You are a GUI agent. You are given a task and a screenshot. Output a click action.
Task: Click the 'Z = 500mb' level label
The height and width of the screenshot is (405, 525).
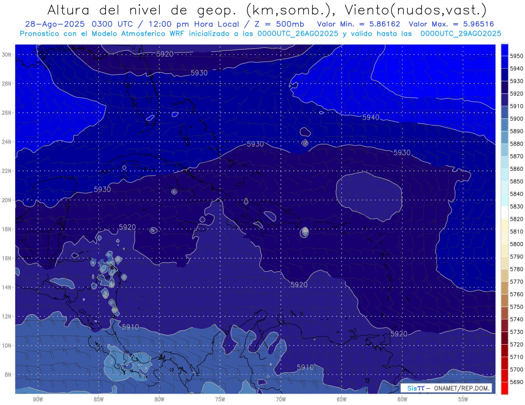click(x=280, y=24)
